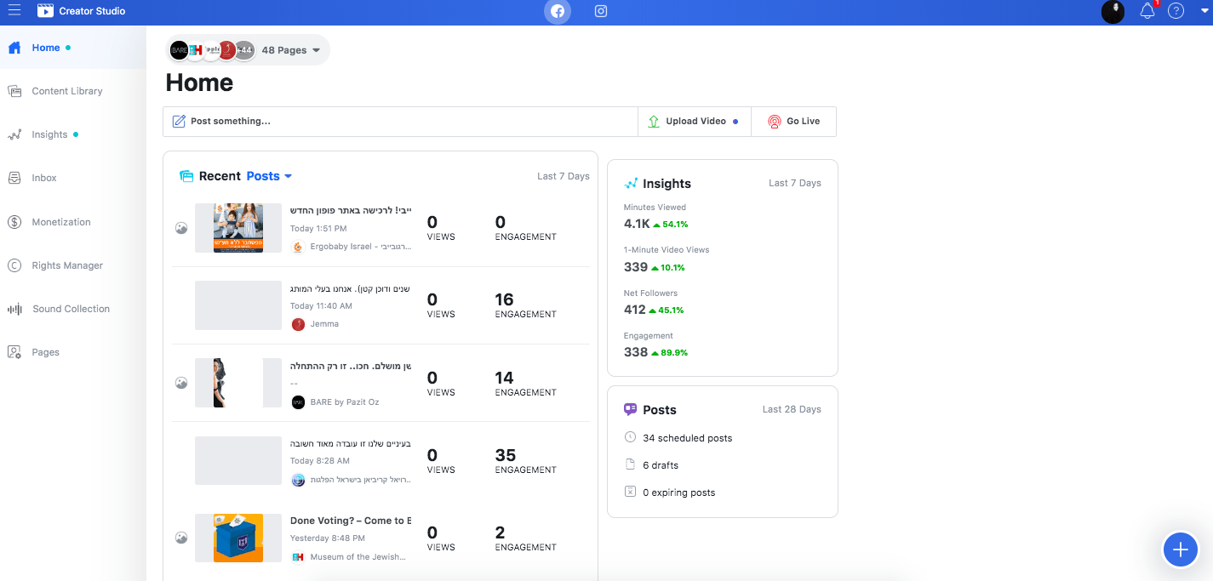Open the 34 scheduled posts link
Screen dimensions: 1213x581
point(687,438)
